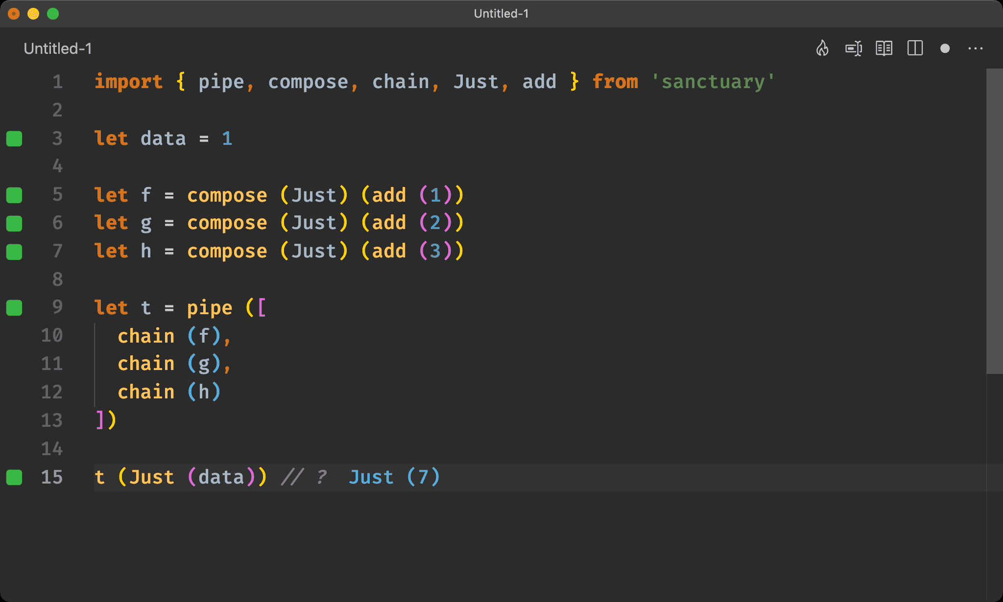Click the green coverage marker on line 6

(x=14, y=223)
